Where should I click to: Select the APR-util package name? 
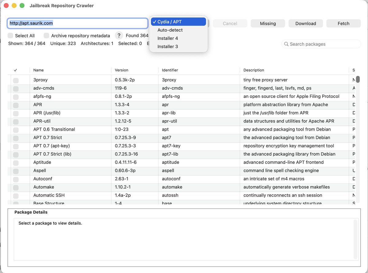(42, 121)
